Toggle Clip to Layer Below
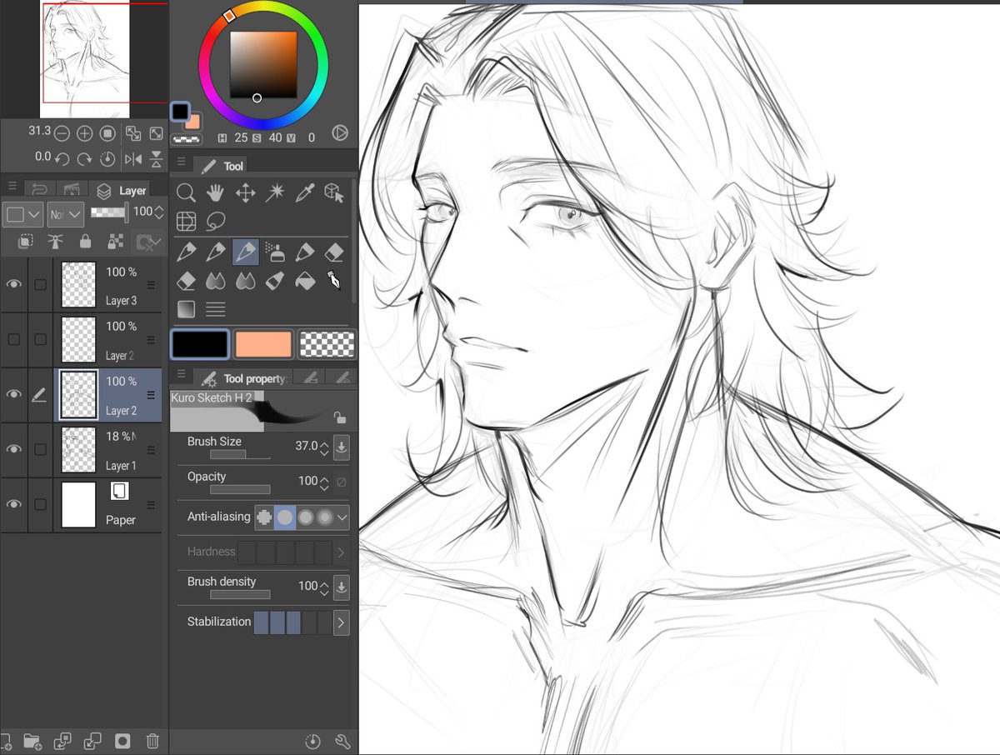The width and height of the screenshot is (1000, 755). [26, 242]
